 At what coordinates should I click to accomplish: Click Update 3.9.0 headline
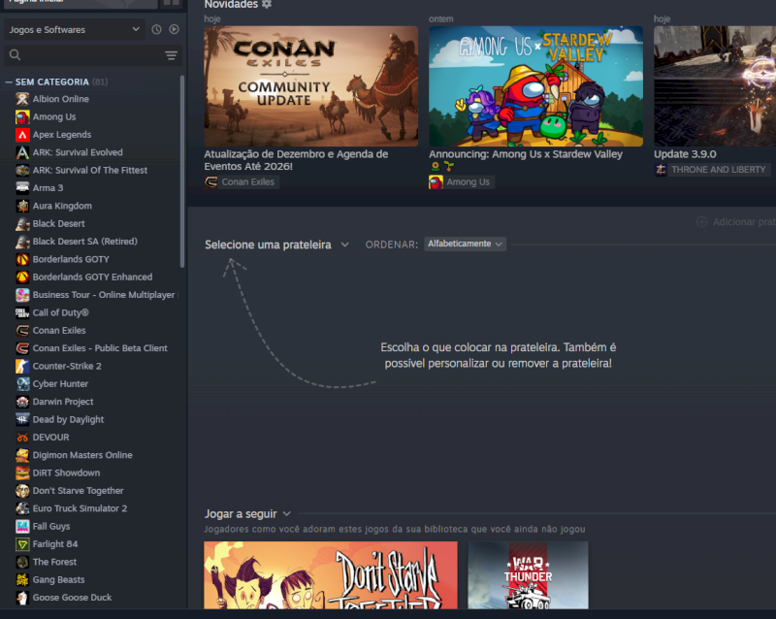[685, 154]
